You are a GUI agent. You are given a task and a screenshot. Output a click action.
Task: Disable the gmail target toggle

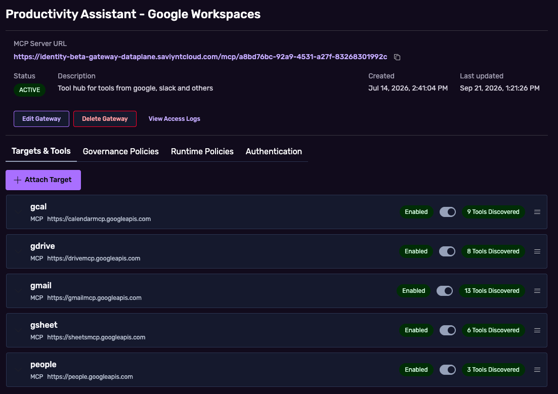tap(445, 291)
